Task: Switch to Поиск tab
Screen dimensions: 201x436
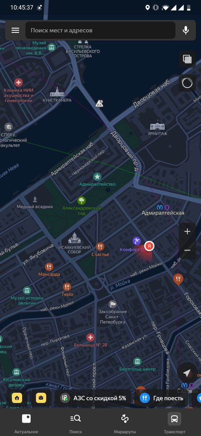Action: (76, 423)
